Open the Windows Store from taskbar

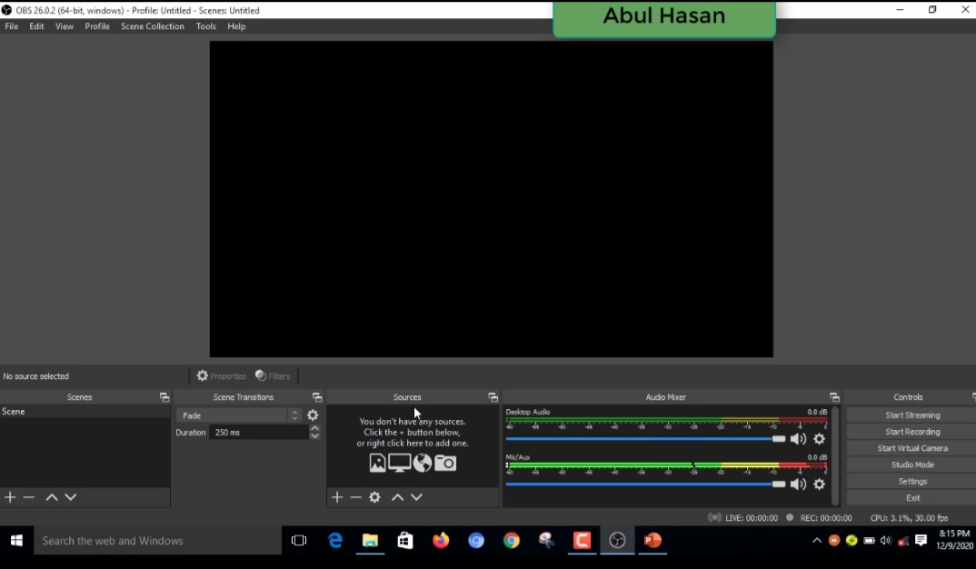pos(405,540)
